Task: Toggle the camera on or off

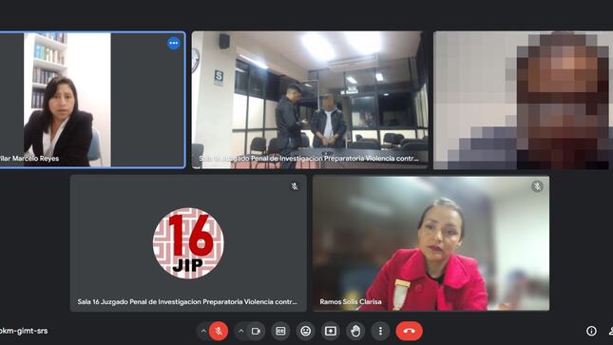Action: 256,331
